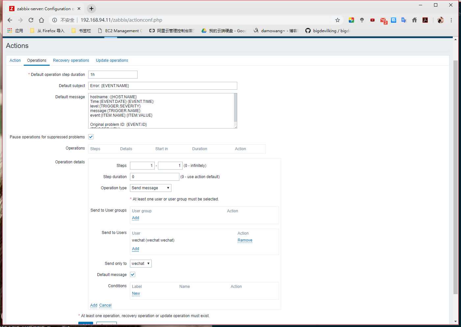Viewport: 461px width, 327px height.
Task: Switch to the Action tab
Action: click(15, 60)
